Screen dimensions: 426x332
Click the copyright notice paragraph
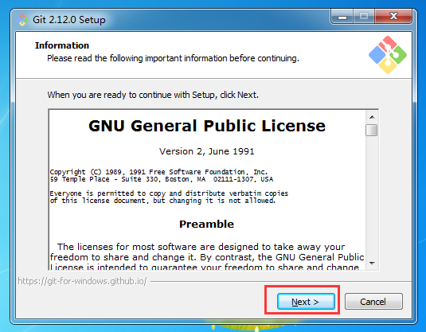162,175
